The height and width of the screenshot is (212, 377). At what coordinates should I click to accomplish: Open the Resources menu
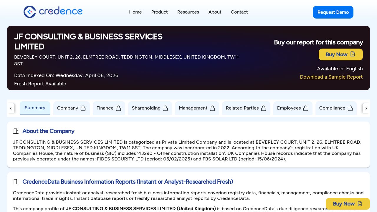click(x=188, y=12)
